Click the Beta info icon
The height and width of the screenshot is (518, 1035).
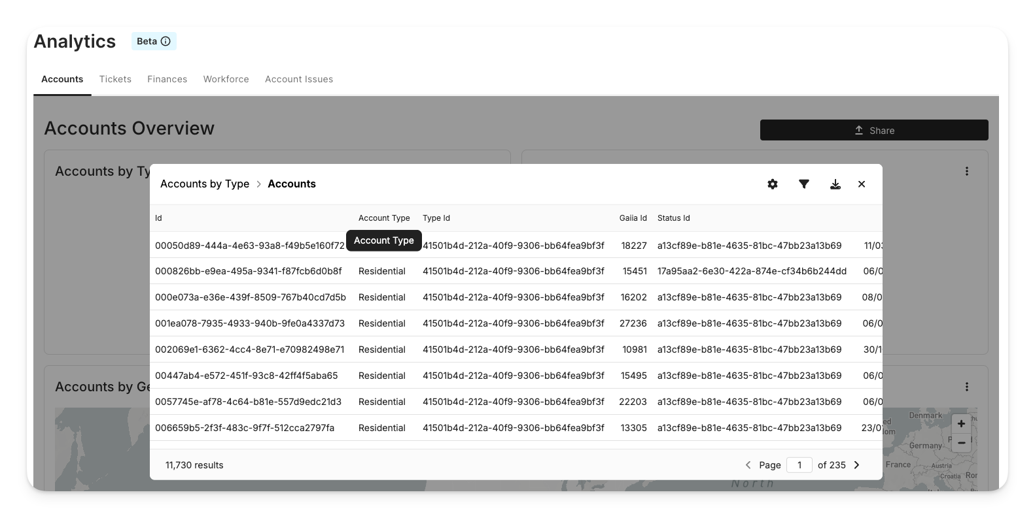point(166,41)
